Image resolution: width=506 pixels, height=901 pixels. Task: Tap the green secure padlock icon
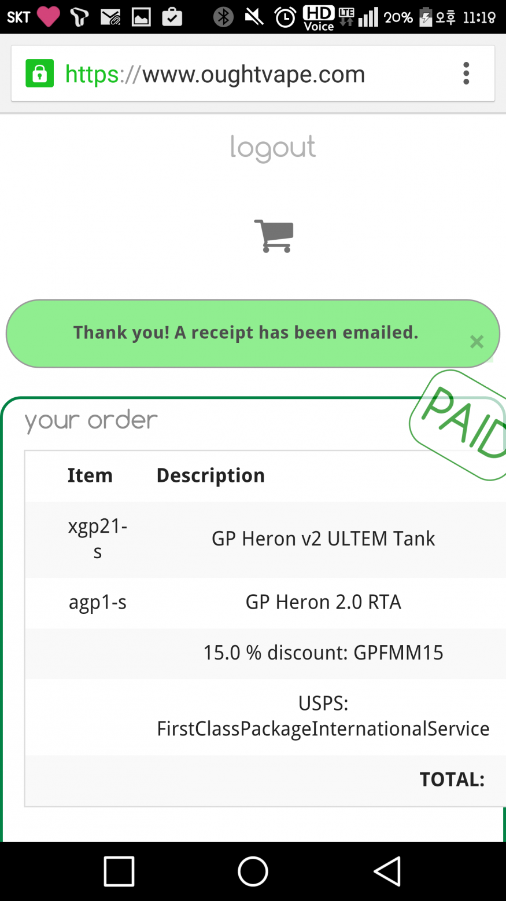39,74
